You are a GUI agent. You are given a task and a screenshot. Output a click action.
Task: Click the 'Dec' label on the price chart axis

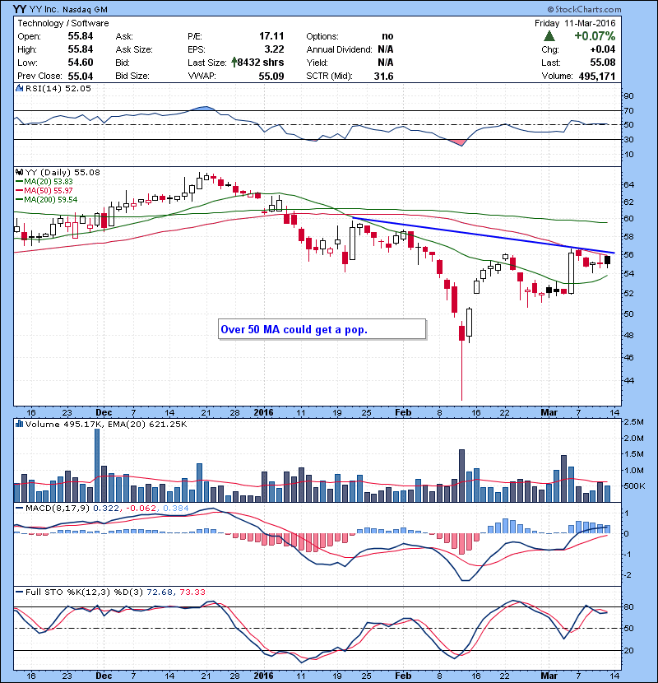(104, 412)
